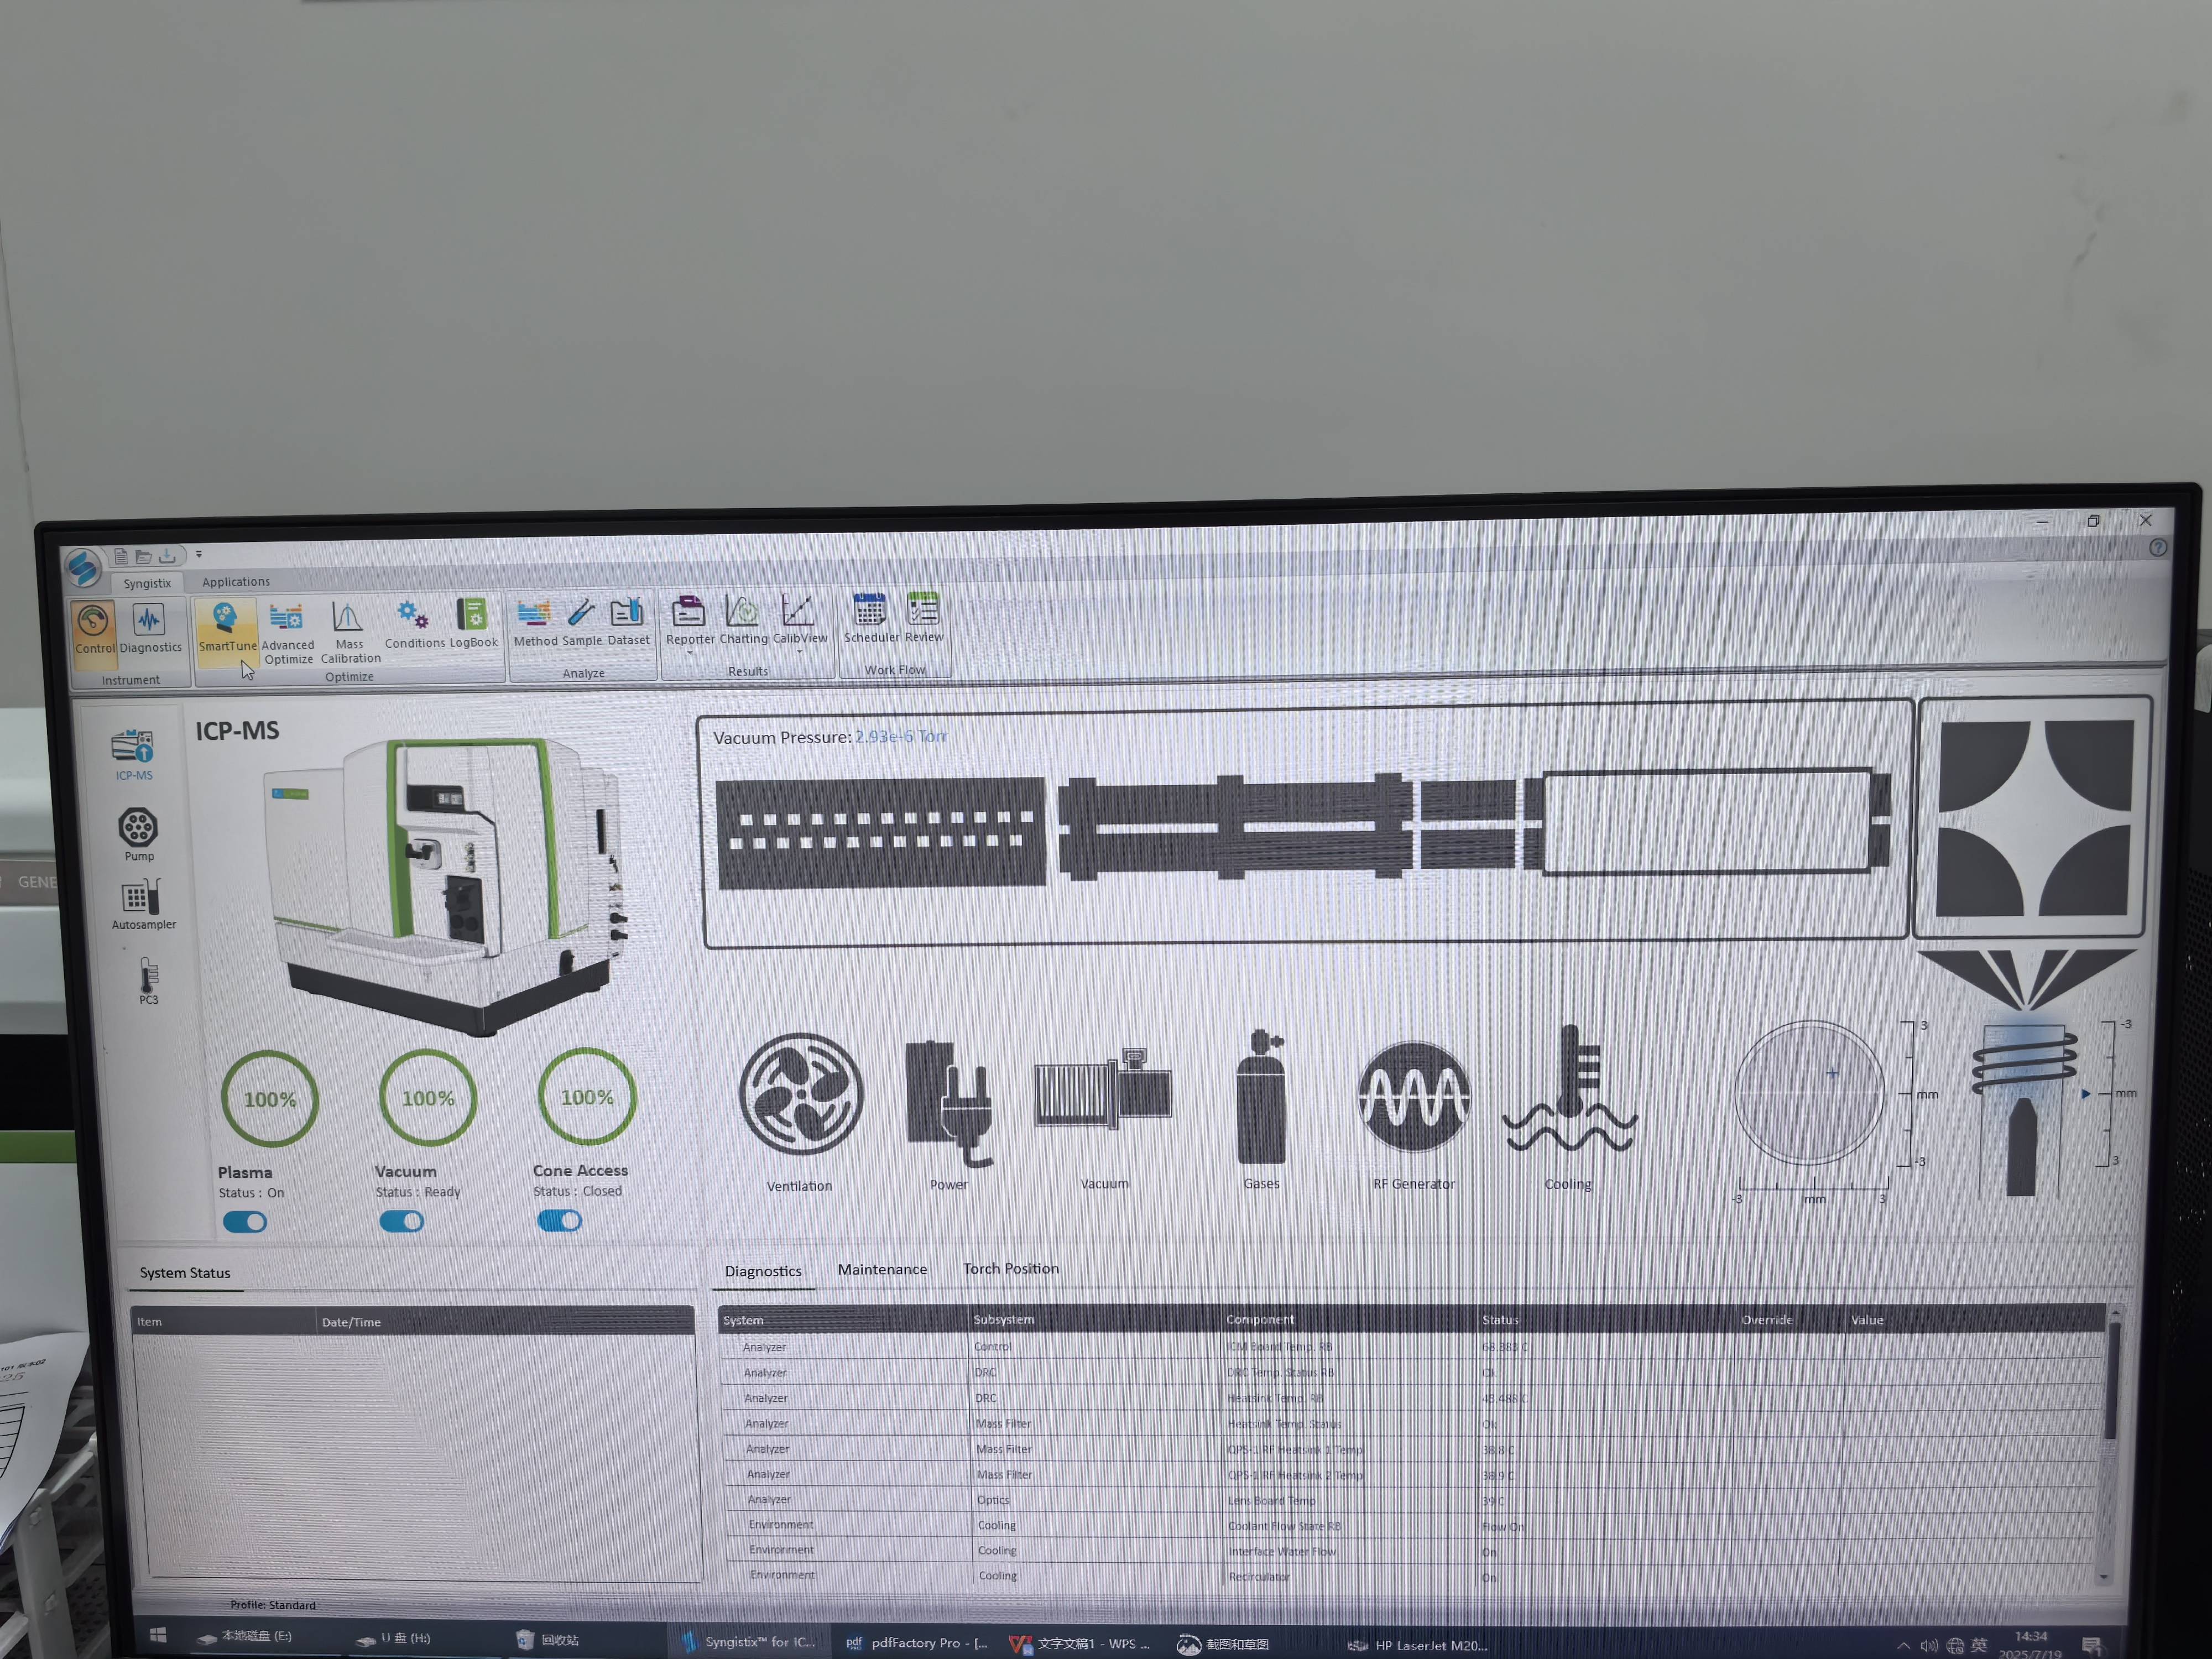Image resolution: width=2212 pixels, height=1659 pixels.
Task: Switch to the Torch Position tab
Action: pyautogui.click(x=1011, y=1268)
